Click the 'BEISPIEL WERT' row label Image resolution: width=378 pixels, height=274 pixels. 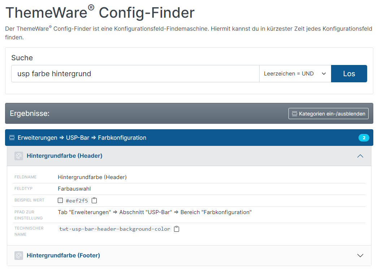coord(29,200)
